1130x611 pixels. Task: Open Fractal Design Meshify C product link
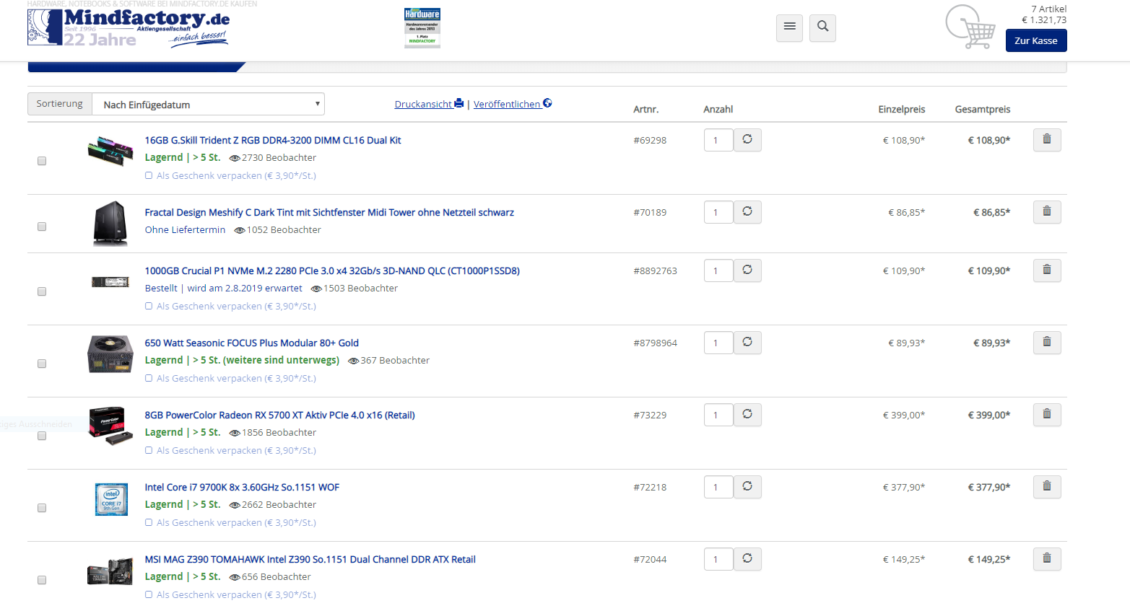click(329, 212)
